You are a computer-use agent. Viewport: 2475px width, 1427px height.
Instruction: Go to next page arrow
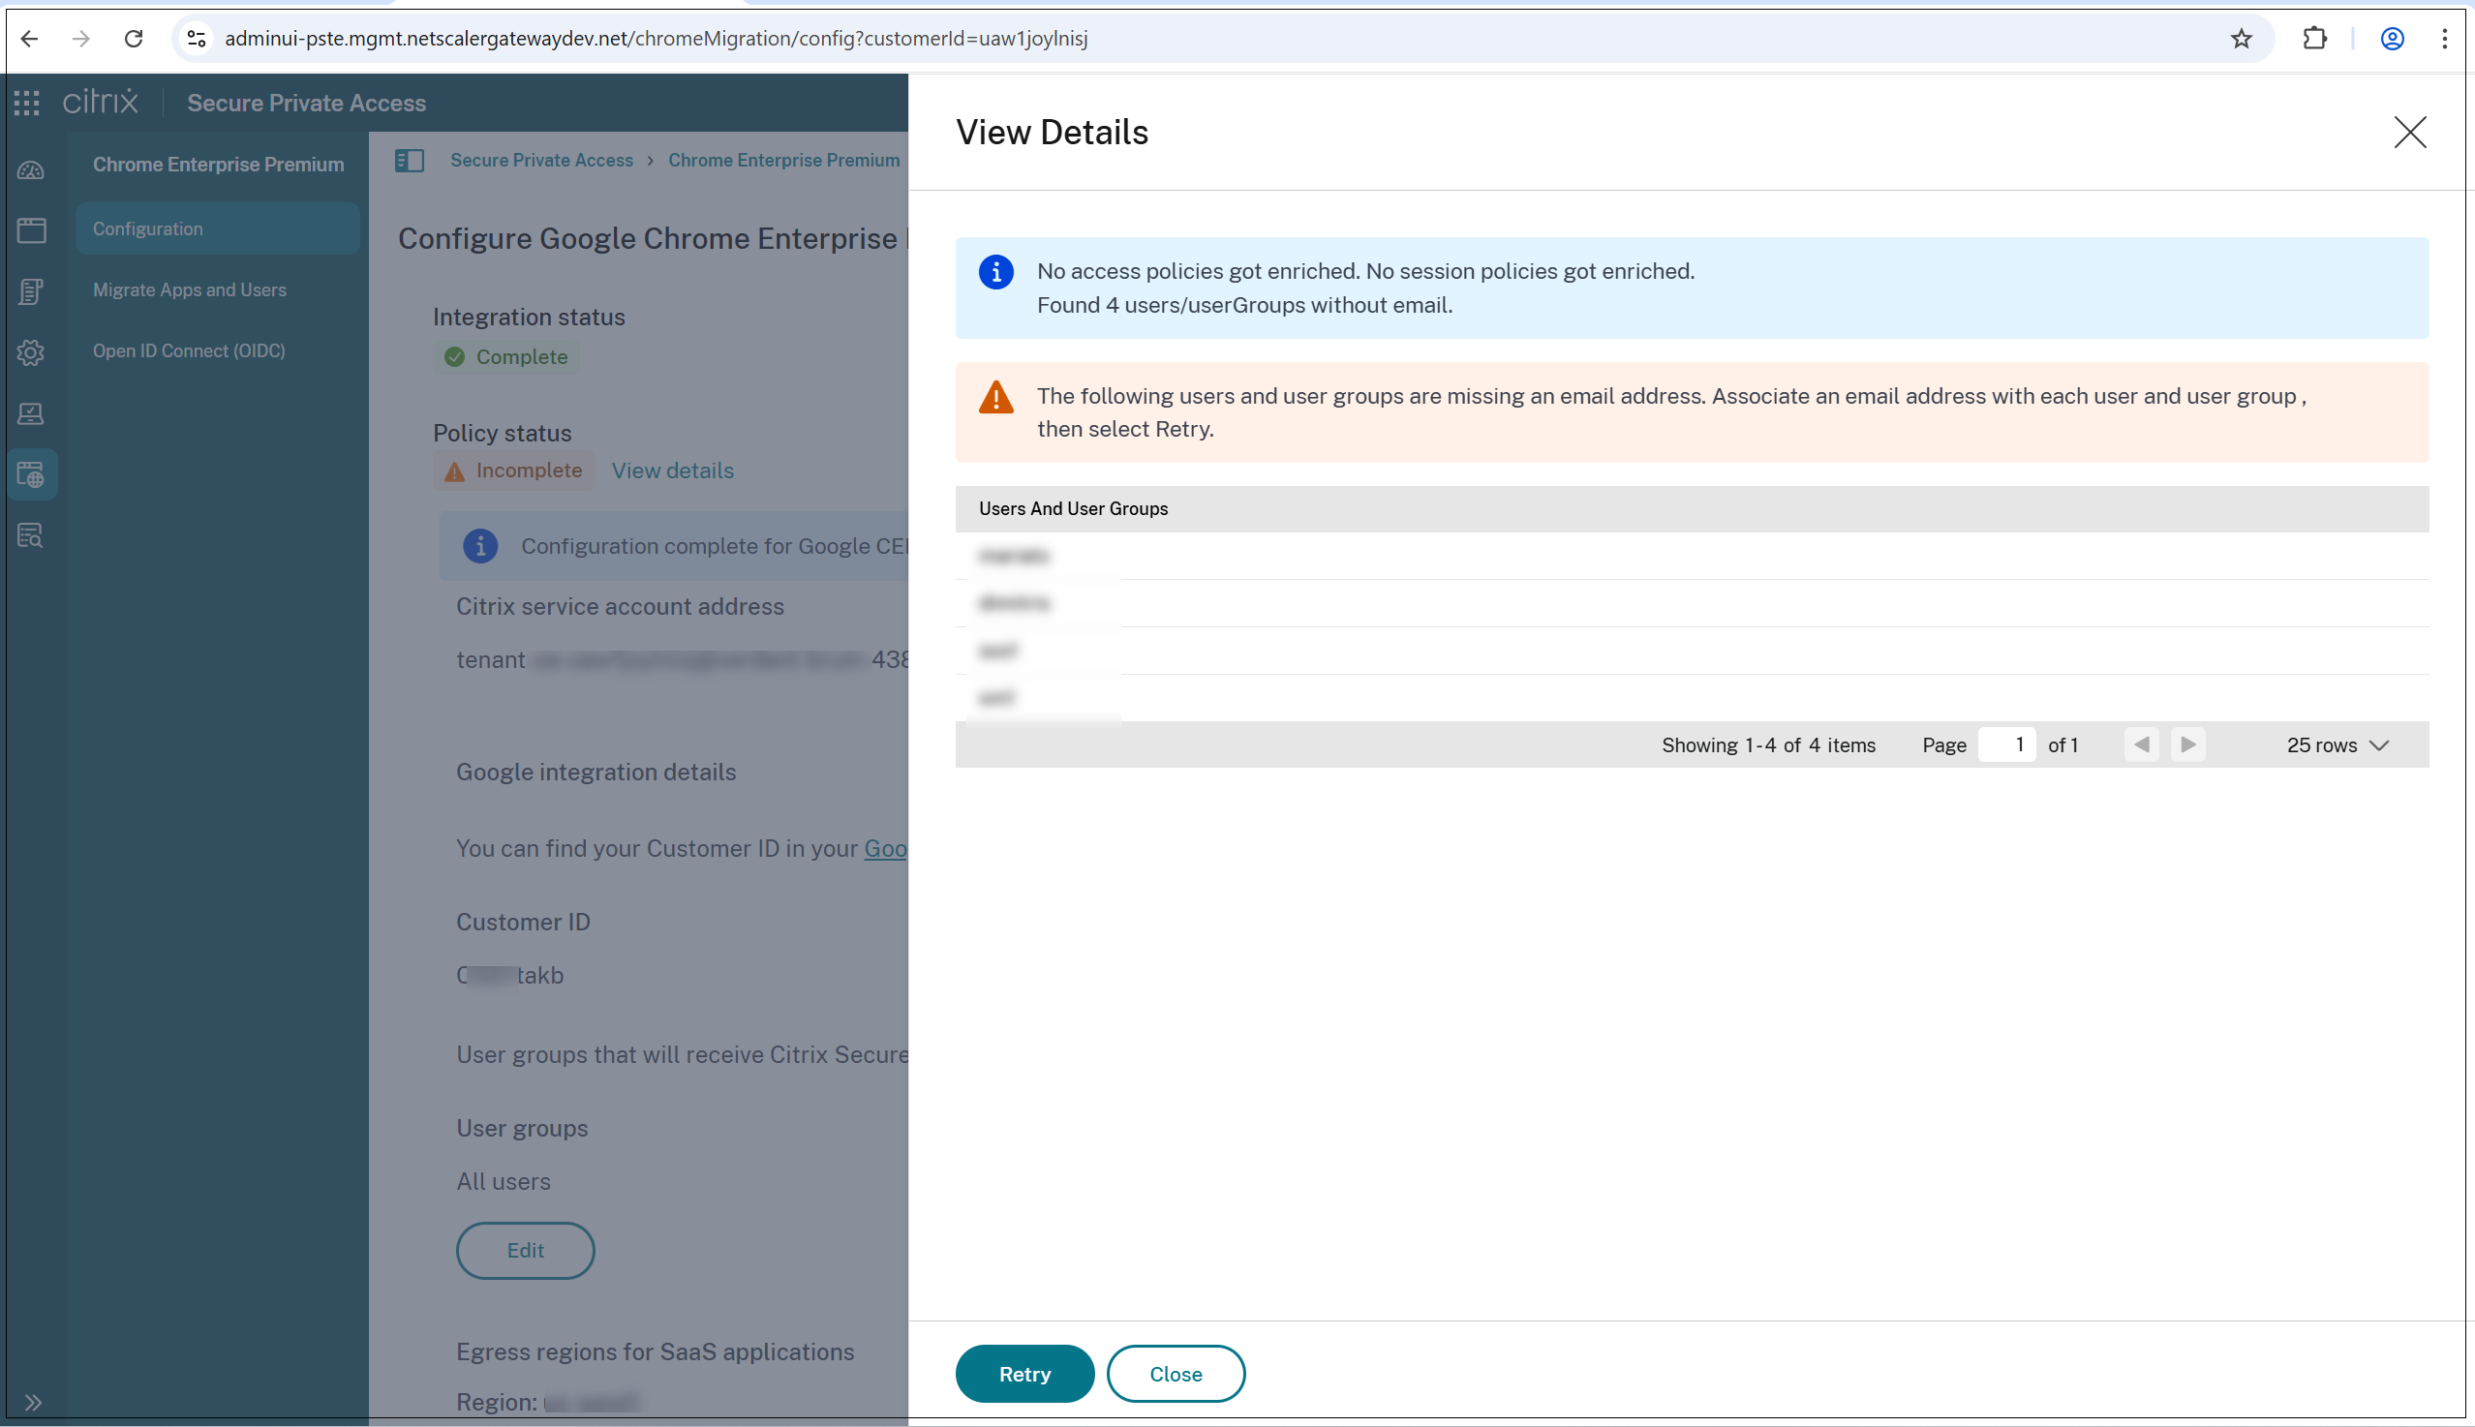2187,744
